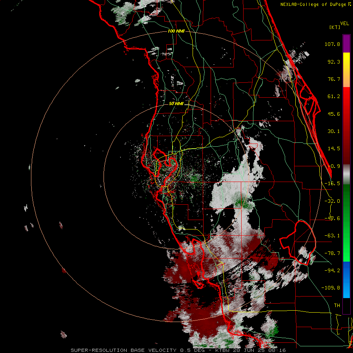This screenshot has width=353, height=353.
Task: Select the -94.2 scale value
Action: click(332, 271)
